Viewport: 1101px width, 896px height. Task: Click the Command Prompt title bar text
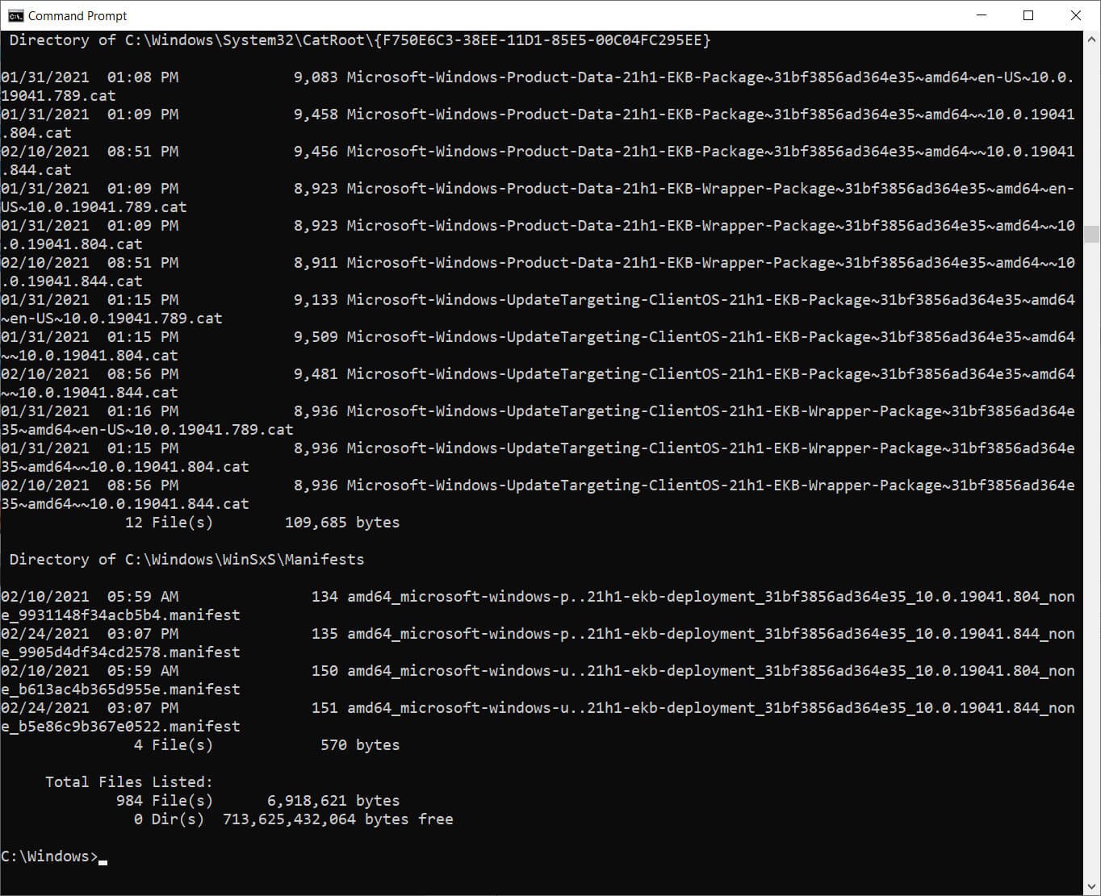pos(77,15)
